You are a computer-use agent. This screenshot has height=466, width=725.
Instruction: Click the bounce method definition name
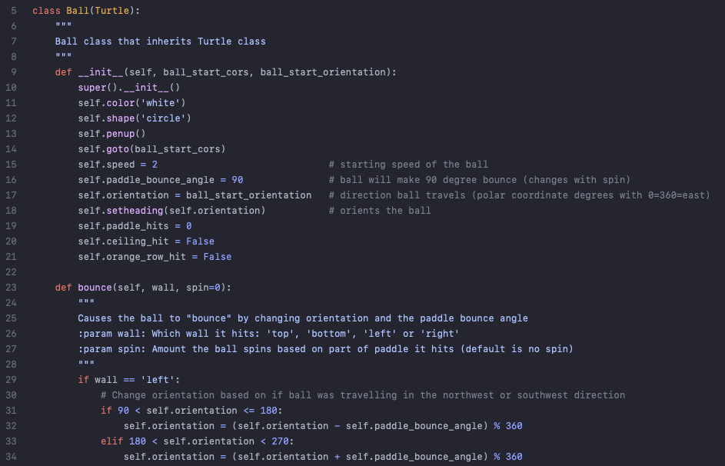pyautogui.click(x=95, y=288)
